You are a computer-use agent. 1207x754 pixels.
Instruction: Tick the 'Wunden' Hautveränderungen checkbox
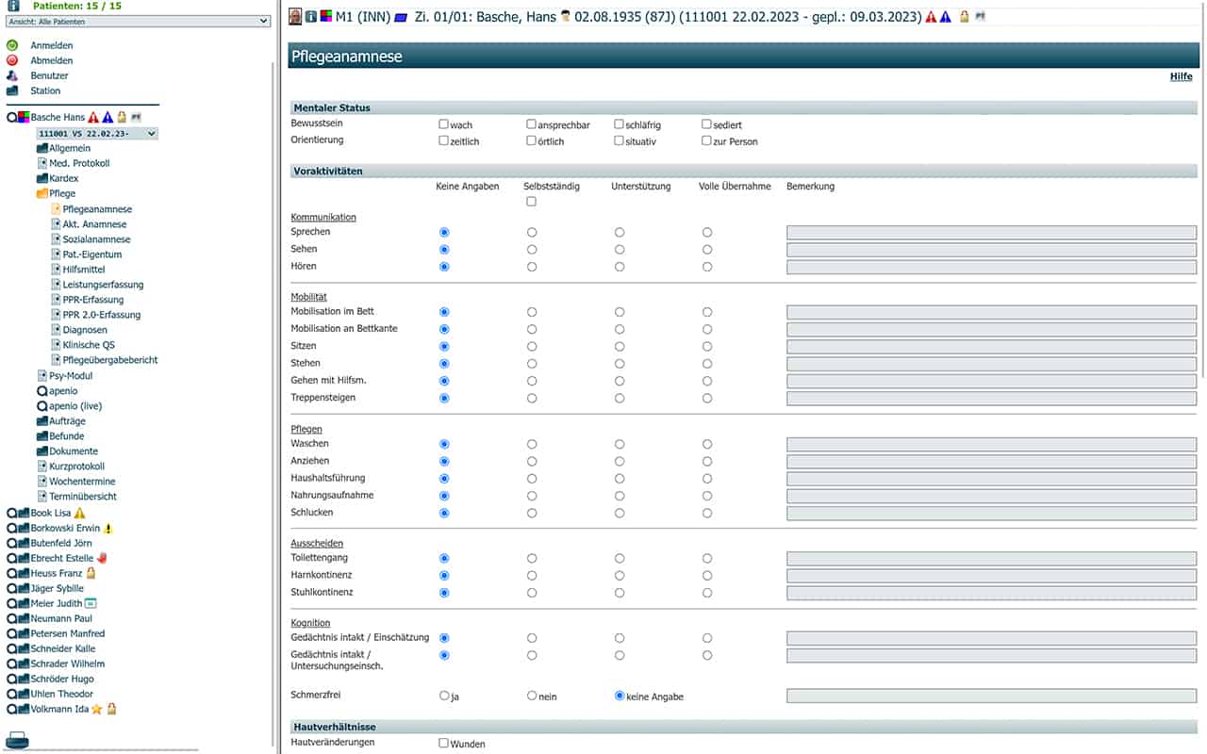[x=443, y=744]
